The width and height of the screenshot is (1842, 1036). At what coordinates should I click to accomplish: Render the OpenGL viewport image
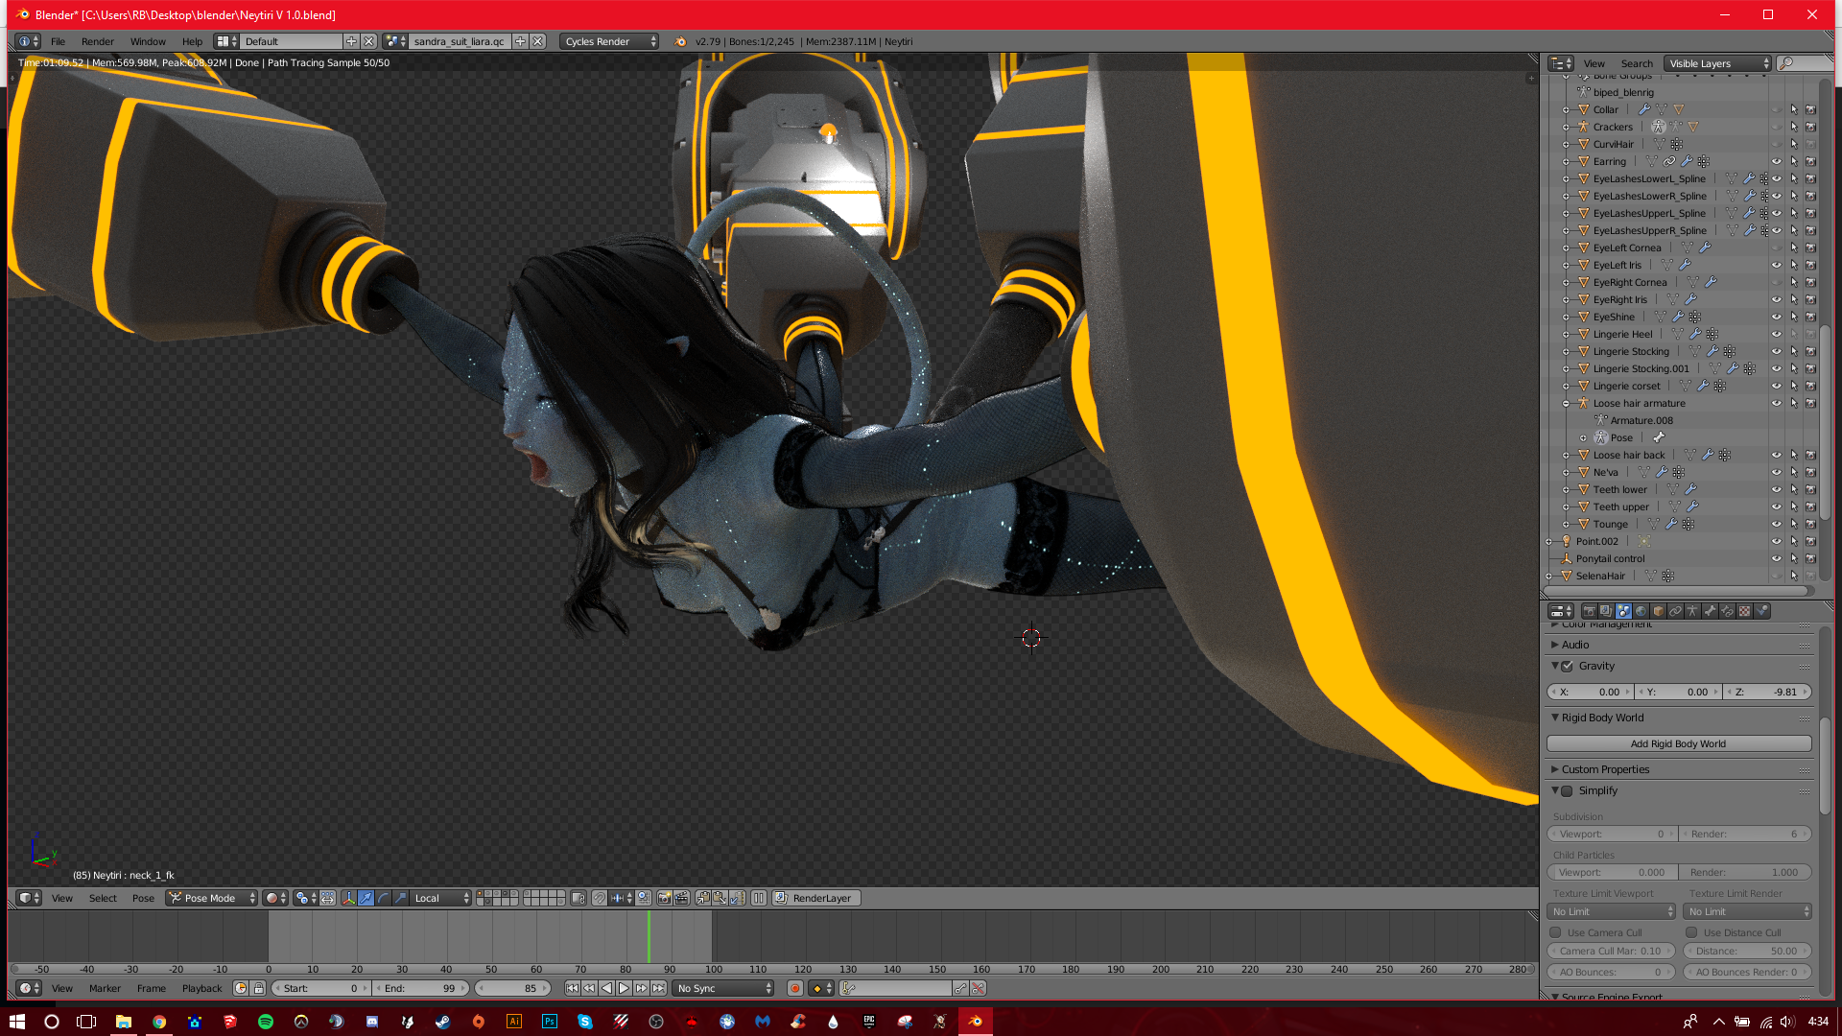664,898
